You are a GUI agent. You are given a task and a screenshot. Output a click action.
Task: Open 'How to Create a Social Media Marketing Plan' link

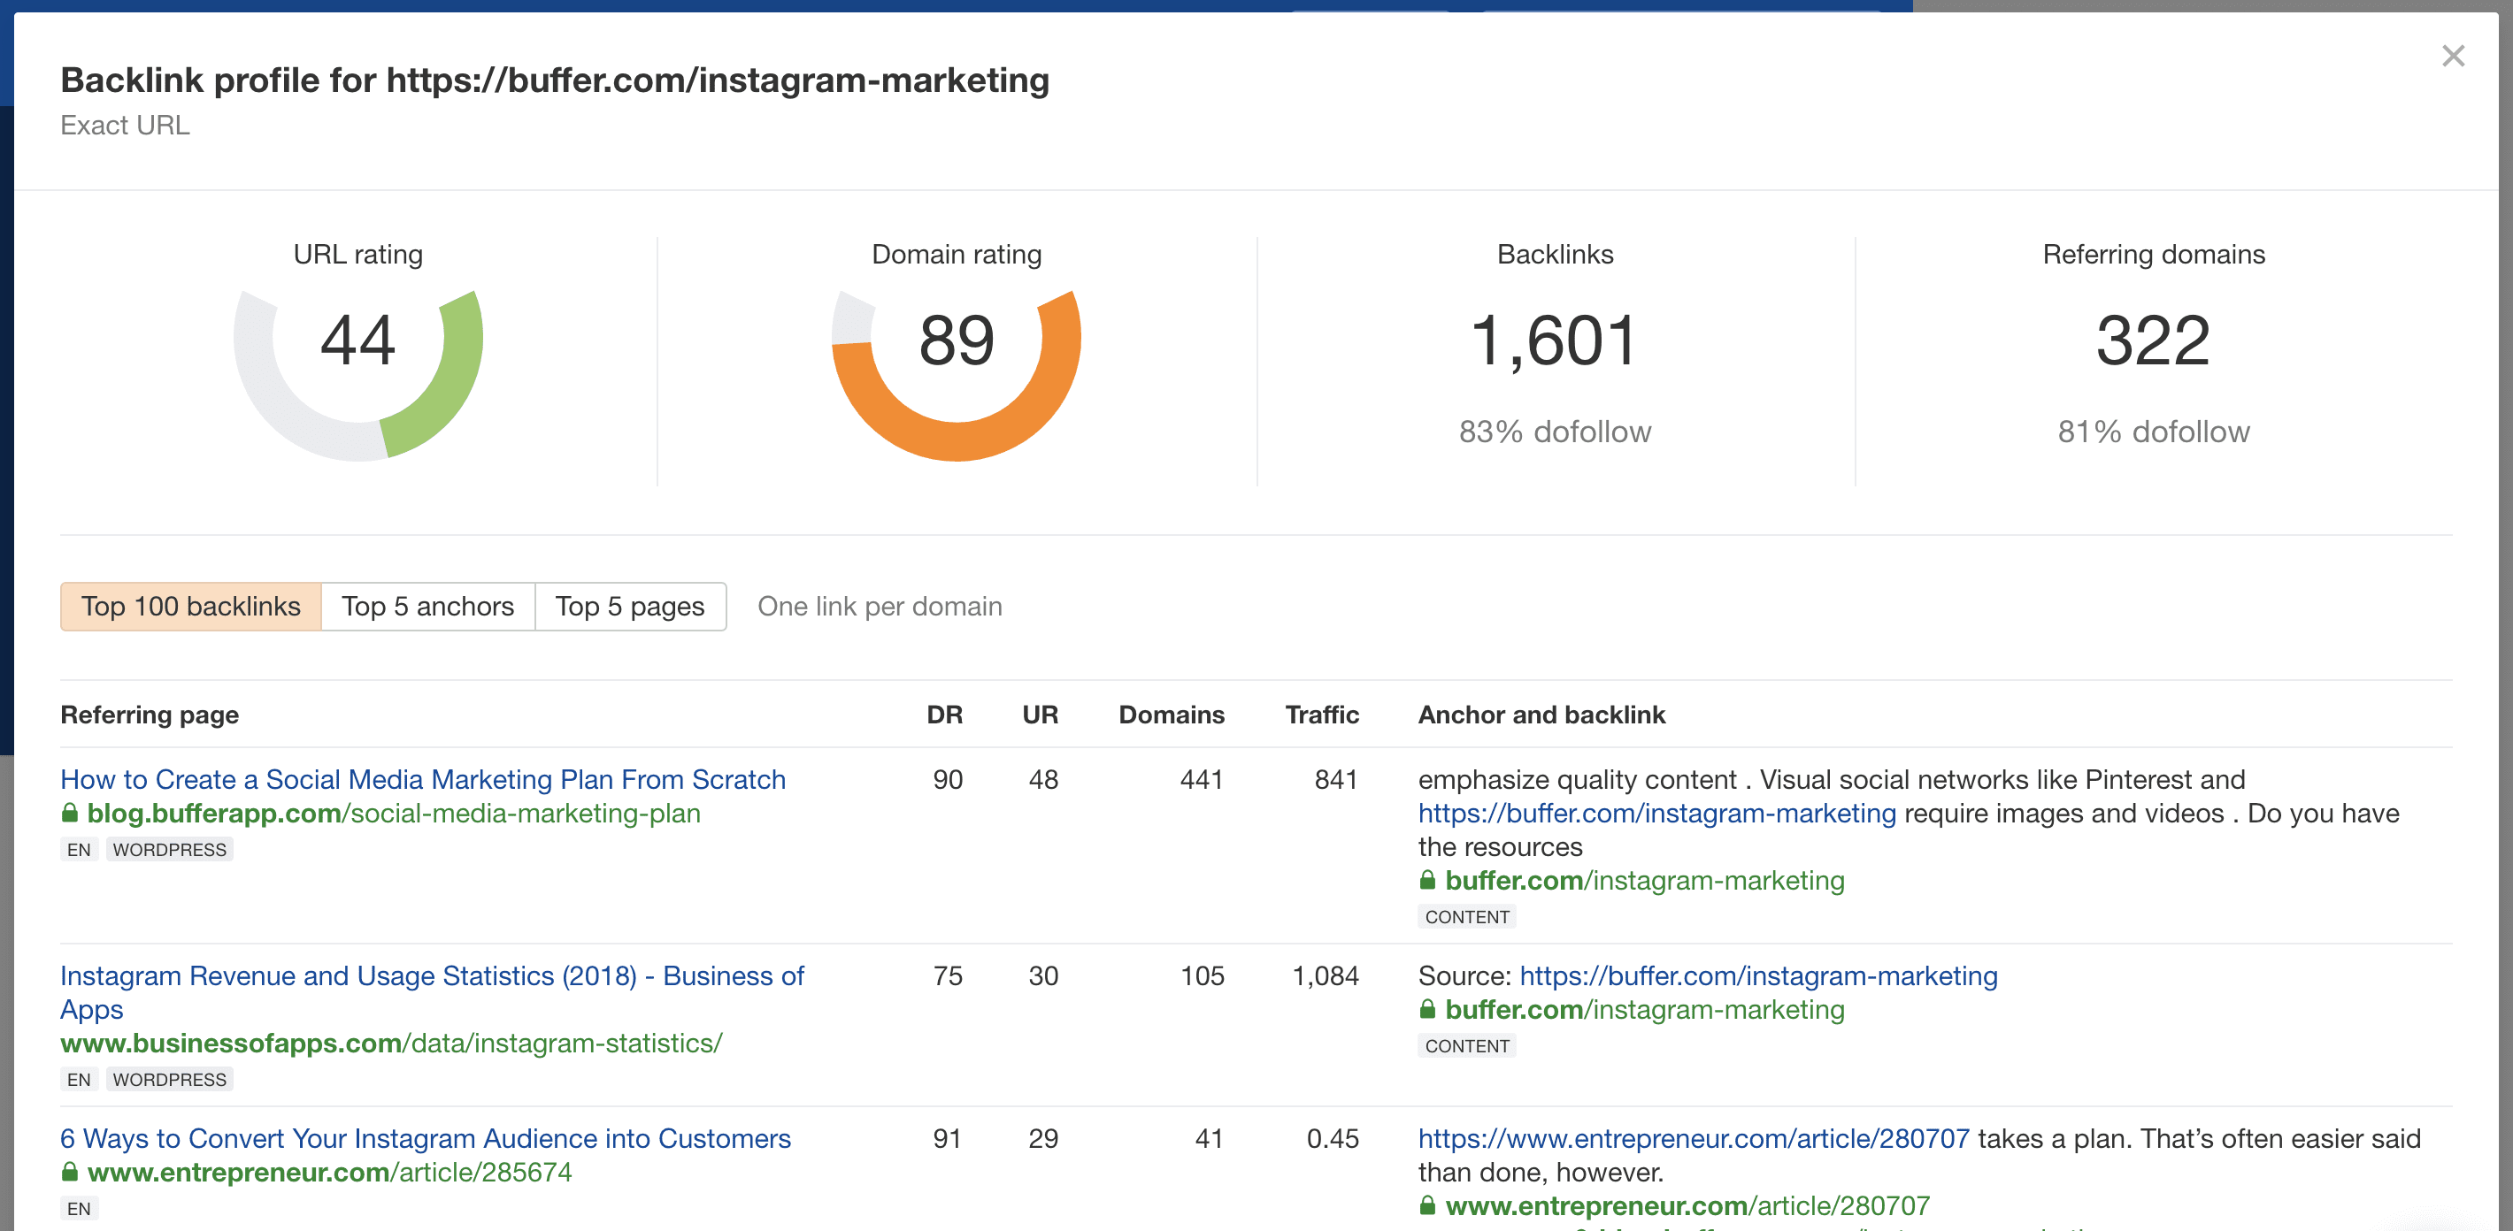click(423, 780)
